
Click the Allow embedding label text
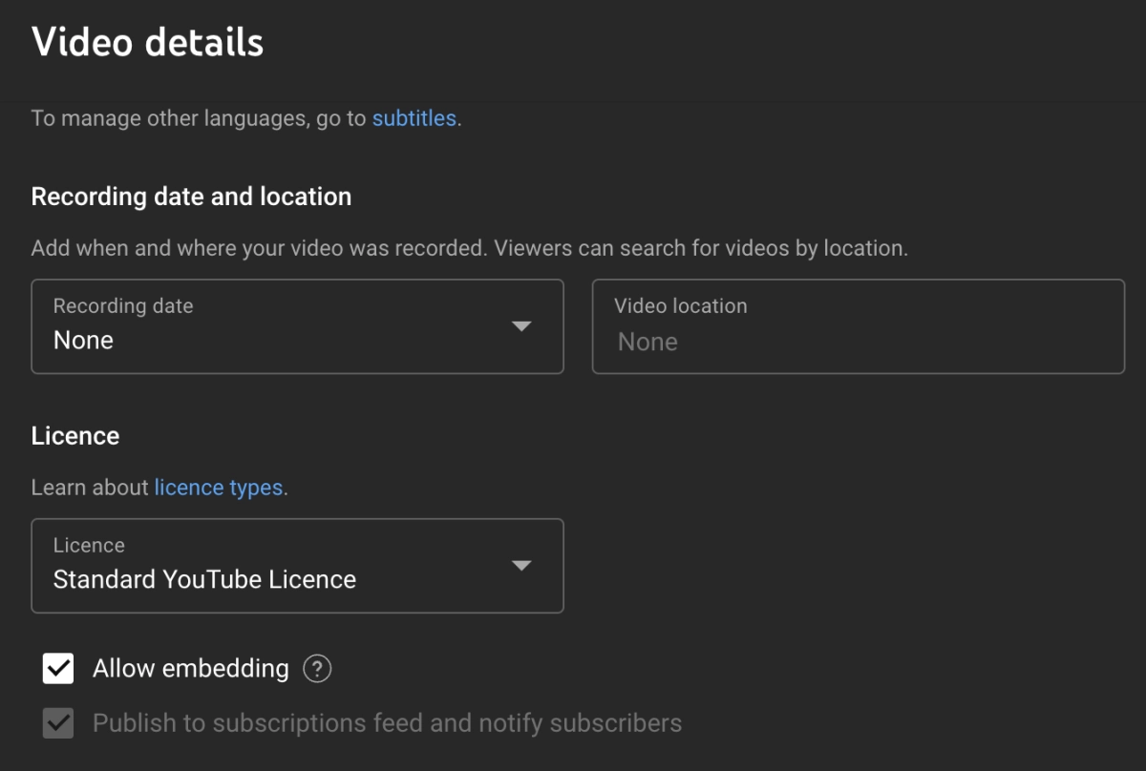coord(190,669)
